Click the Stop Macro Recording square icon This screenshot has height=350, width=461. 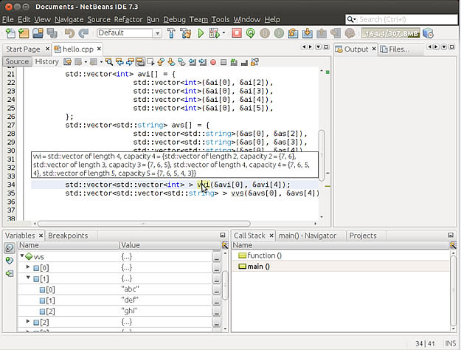pyautogui.click(x=223, y=62)
